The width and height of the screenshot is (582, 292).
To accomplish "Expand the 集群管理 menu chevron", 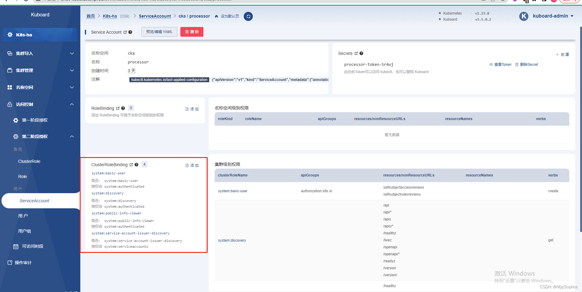I will tap(72, 70).
